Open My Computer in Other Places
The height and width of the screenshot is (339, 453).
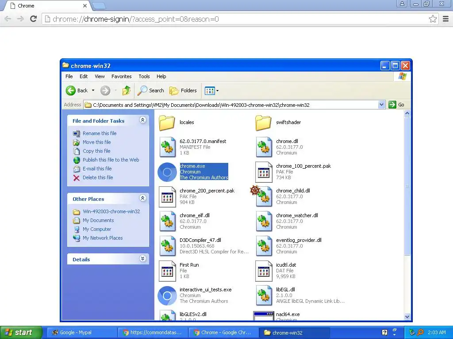click(x=97, y=229)
